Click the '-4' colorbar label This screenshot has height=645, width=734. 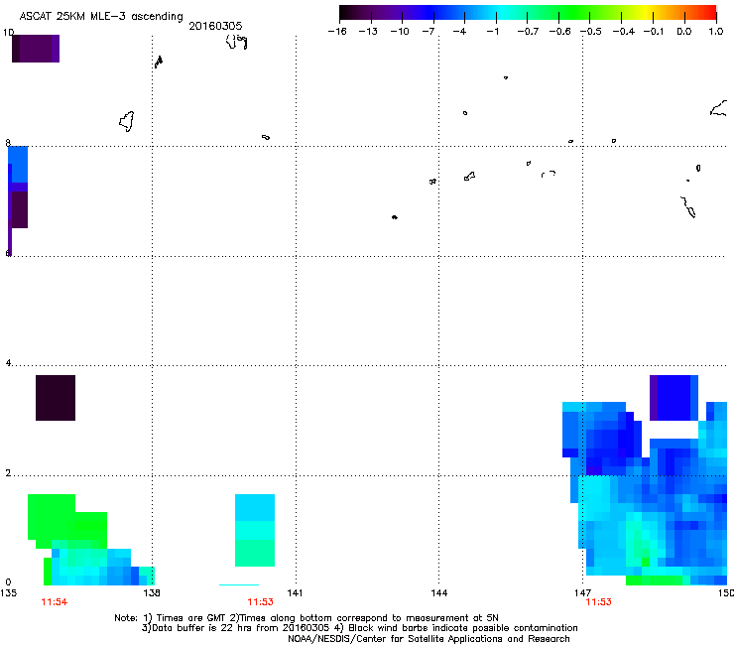(459, 32)
